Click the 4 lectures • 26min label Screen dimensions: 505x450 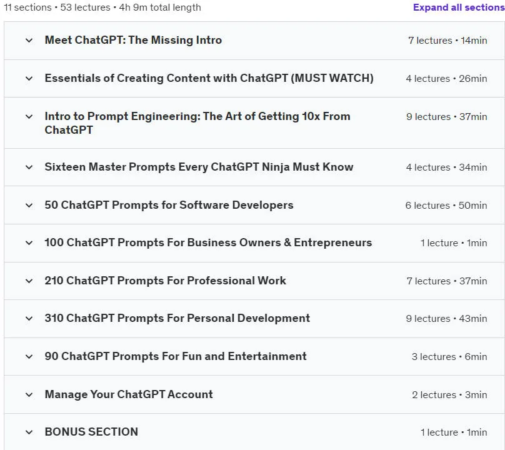pyautogui.click(x=446, y=78)
